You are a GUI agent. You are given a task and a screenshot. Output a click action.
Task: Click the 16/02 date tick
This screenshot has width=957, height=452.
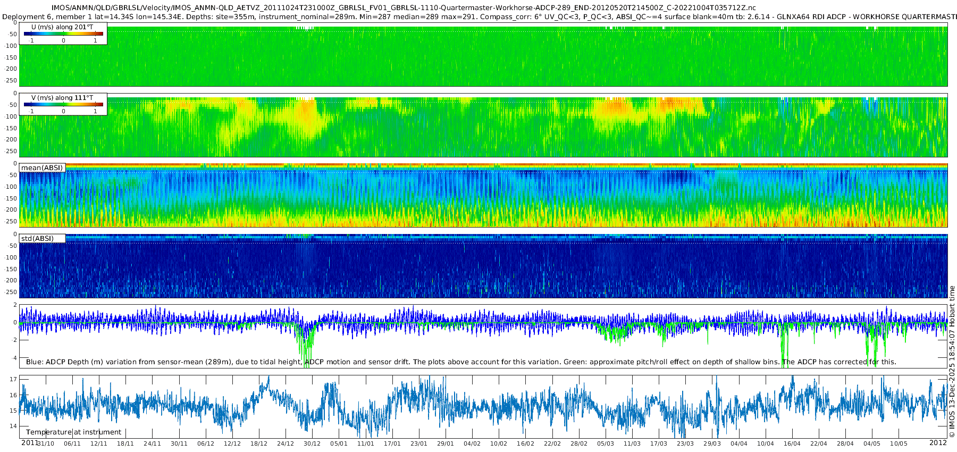(525, 443)
